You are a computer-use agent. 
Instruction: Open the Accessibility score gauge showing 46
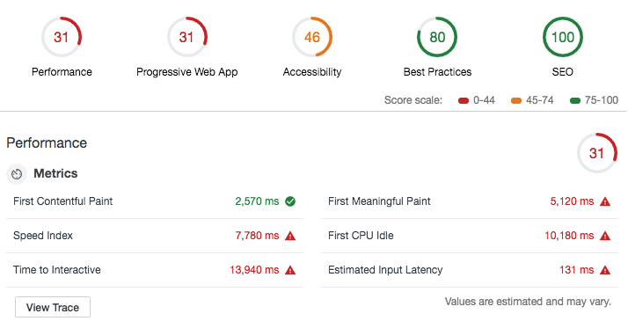312,37
